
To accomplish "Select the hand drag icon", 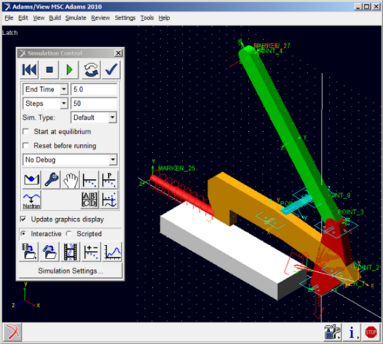I will click(70, 180).
